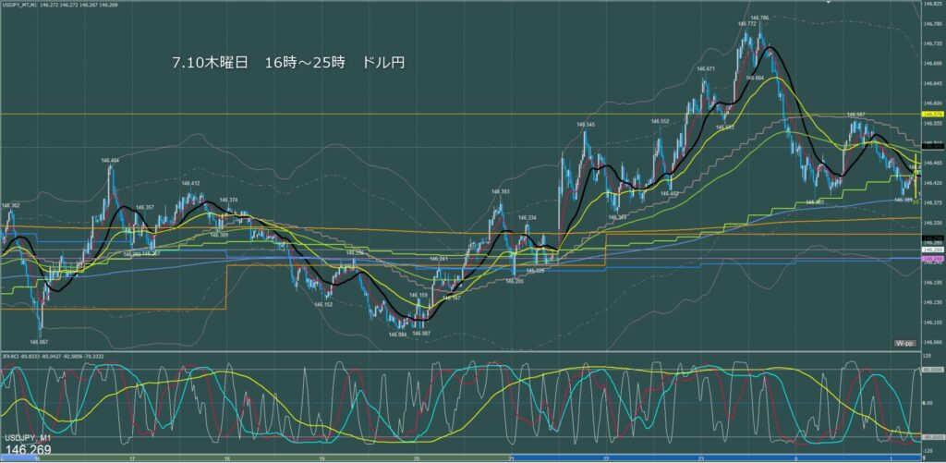The height and width of the screenshot is (463, 946).
Task: Click the 146.067 swing low label
Action: click(x=40, y=341)
